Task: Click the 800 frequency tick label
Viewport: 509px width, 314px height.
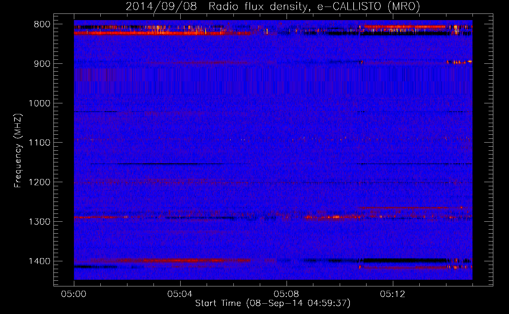Action: (x=42, y=24)
